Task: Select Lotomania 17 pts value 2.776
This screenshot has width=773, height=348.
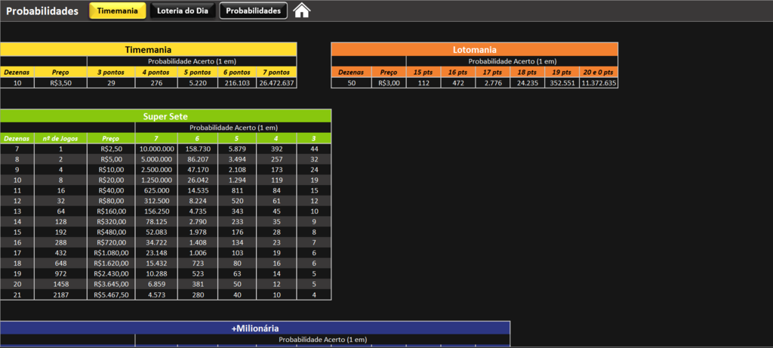Action: pos(493,83)
